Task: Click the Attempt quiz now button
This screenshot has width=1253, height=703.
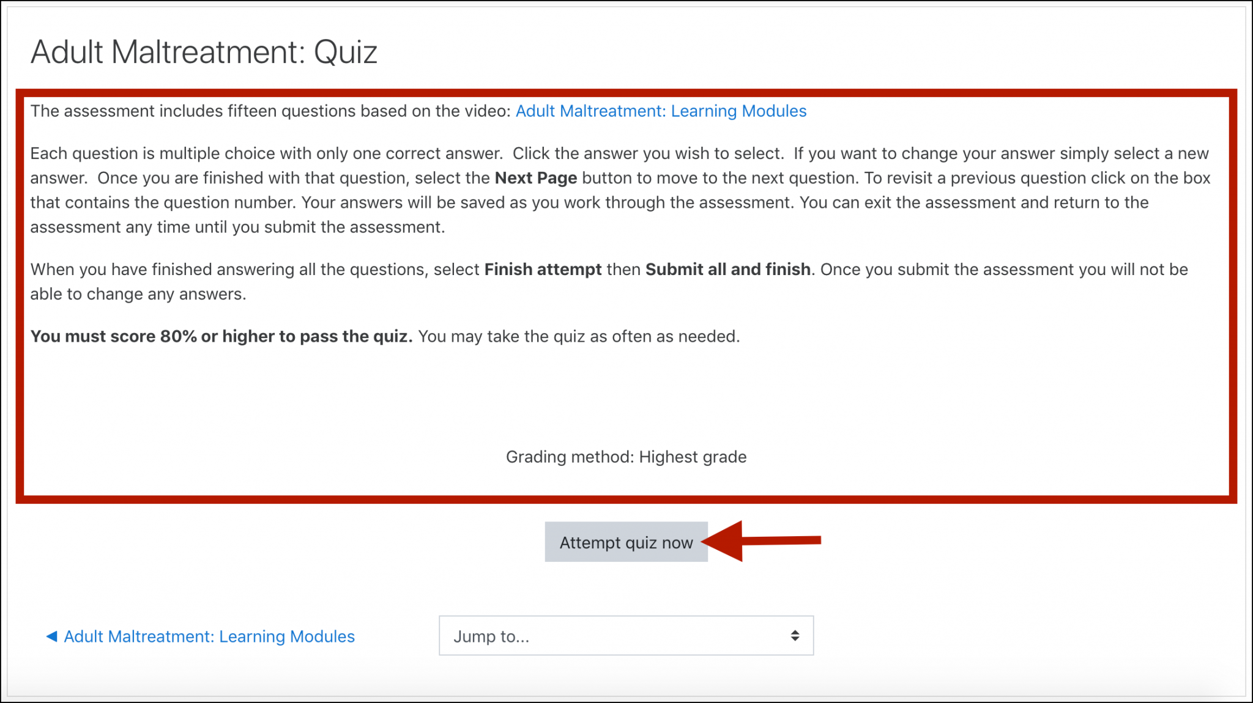Action: tap(625, 542)
